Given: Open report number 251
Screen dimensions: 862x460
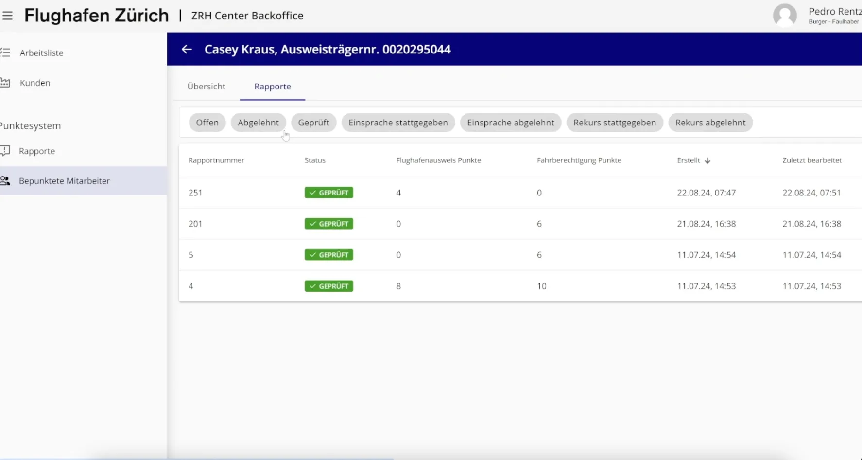Looking at the screenshot, I should click(195, 193).
